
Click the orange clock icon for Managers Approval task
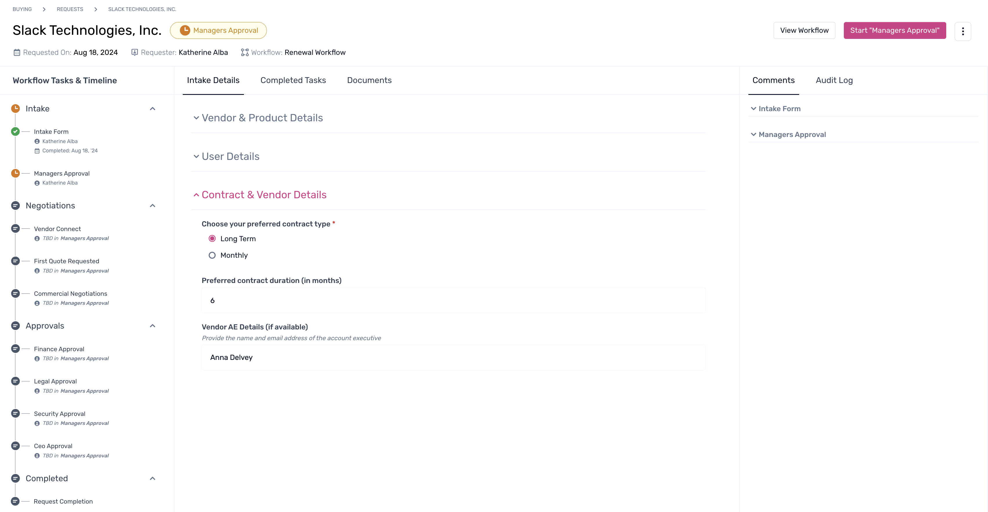pyautogui.click(x=15, y=174)
